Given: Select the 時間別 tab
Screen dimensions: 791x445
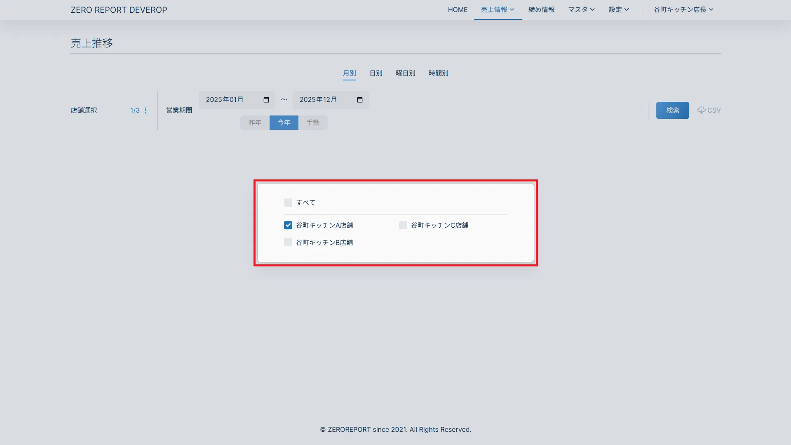Looking at the screenshot, I should pyautogui.click(x=438, y=73).
